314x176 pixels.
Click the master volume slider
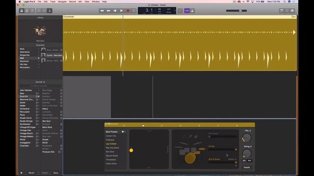(x=236, y=11)
